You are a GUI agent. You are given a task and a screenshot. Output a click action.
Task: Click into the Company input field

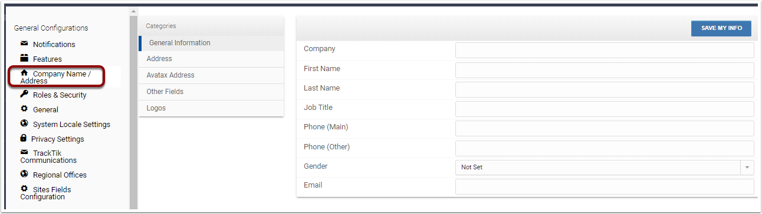pyautogui.click(x=605, y=50)
